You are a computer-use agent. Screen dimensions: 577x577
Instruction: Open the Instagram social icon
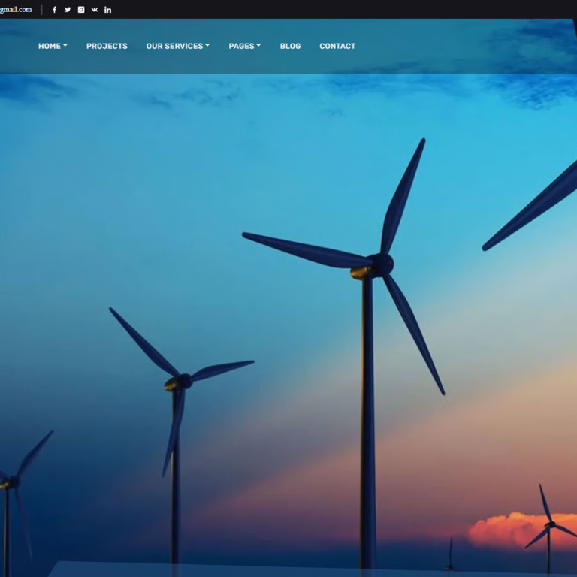click(x=81, y=10)
